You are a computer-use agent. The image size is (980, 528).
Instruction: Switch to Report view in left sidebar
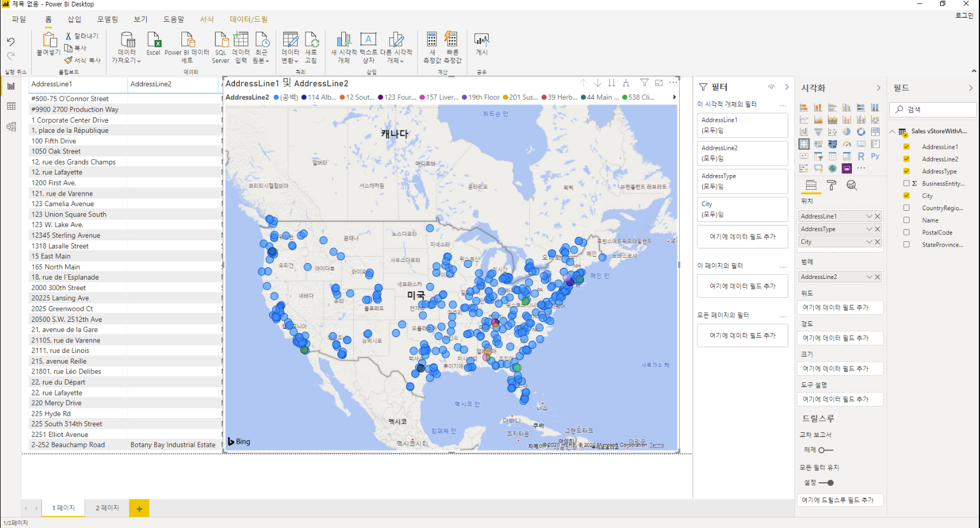click(x=11, y=86)
